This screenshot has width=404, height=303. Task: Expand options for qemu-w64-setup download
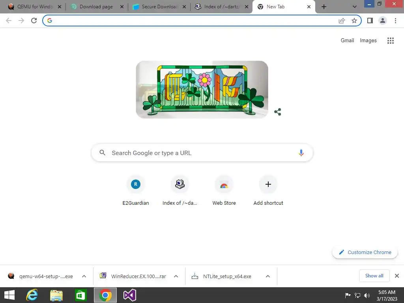[x=84, y=276]
